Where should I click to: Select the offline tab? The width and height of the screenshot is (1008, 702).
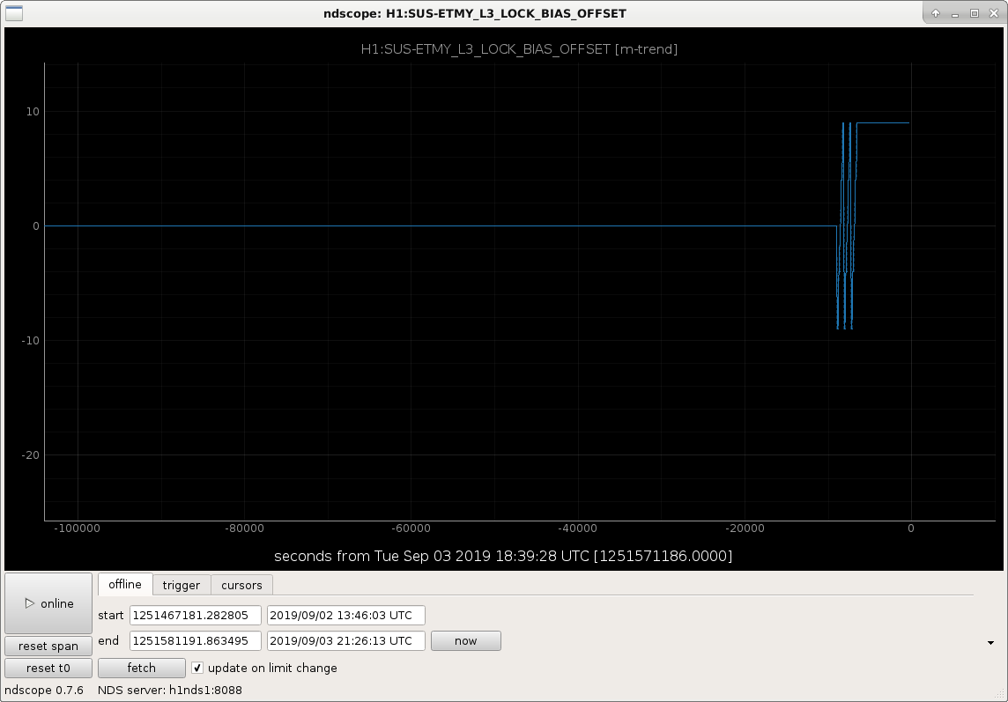[125, 584]
